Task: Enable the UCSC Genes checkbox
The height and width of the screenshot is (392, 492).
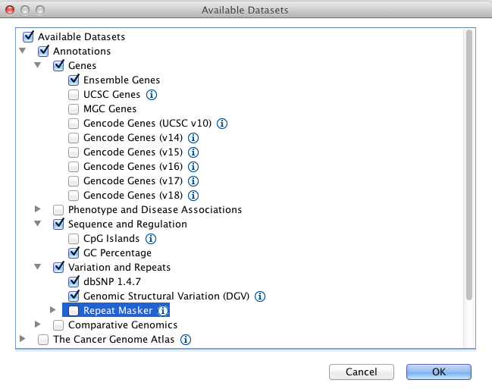Action: [74, 95]
